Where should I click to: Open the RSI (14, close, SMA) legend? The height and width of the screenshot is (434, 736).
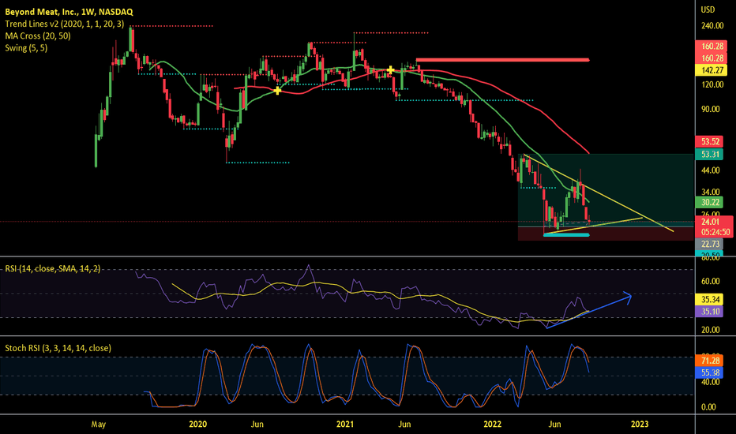click(x=53, y=269)
